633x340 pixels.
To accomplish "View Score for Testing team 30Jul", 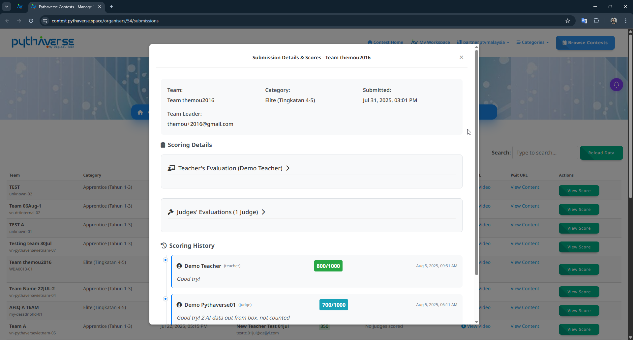I will (579, 247).
